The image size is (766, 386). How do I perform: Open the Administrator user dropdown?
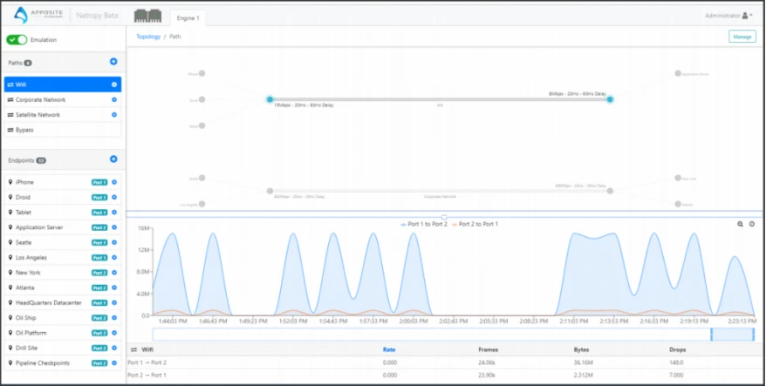pos(728,15)
